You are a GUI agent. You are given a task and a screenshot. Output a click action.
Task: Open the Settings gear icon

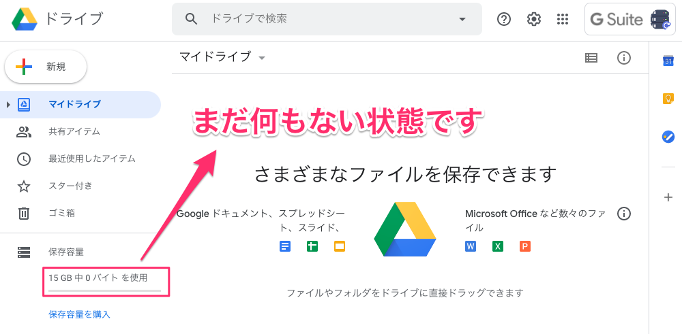(x=534, y=19)
